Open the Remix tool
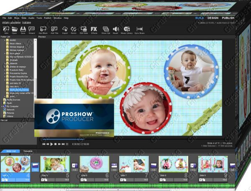Viewport: 251px width, 191px height. pos(74,30)
